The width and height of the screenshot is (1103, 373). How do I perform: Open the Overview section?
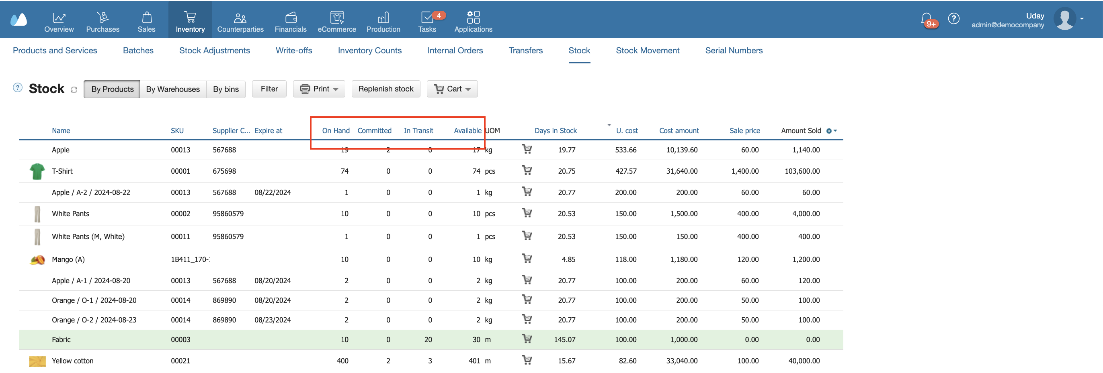click(x=59, y=22)
